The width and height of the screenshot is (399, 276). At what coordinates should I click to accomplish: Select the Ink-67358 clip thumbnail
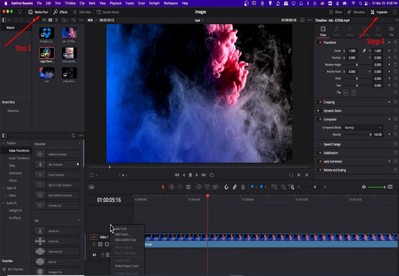click(69, 32)
